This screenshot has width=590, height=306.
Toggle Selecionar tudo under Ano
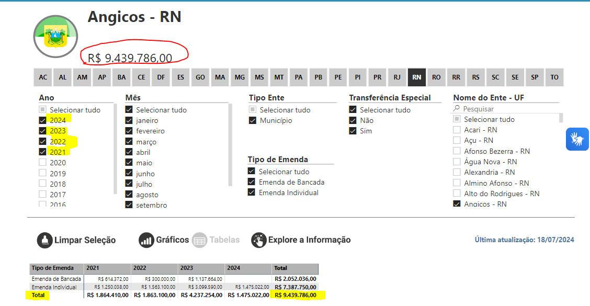click(42, 109)
